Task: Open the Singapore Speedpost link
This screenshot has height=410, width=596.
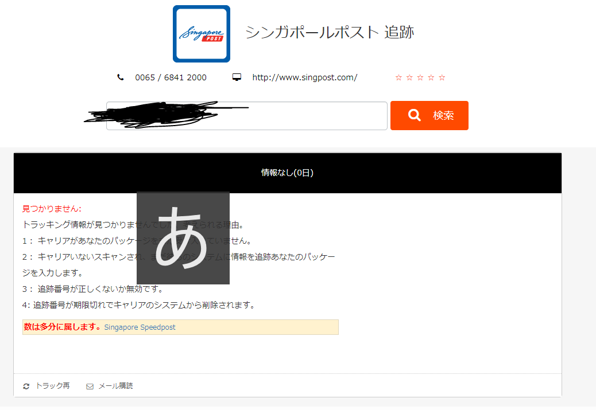Action: pos(140,327)
